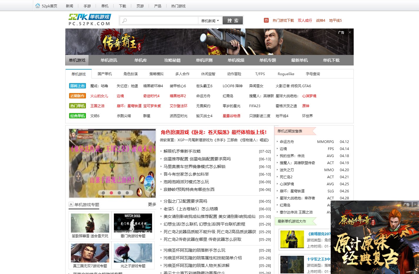Open 迷失之刃 in release list
This screenshot has height=274, width=419.
(x=287, y=170)
